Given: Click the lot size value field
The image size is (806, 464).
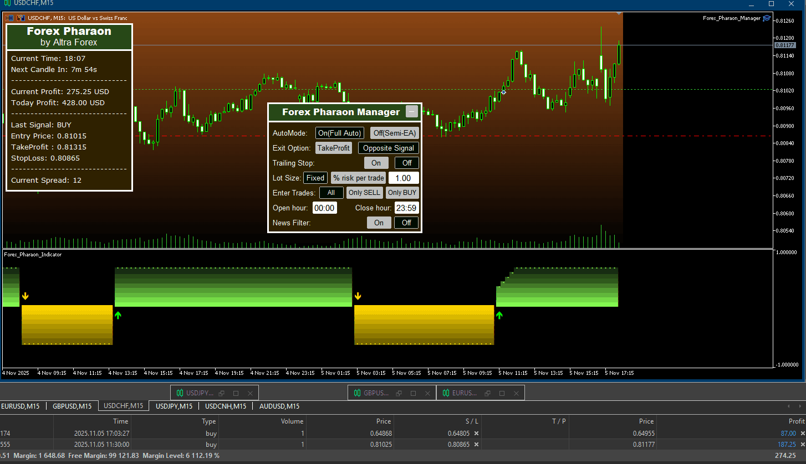Looking at the screenshot, I should (x=403, y=178).
